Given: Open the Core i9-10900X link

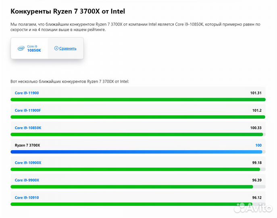Looking at the screenshot, I should [28, 163].
